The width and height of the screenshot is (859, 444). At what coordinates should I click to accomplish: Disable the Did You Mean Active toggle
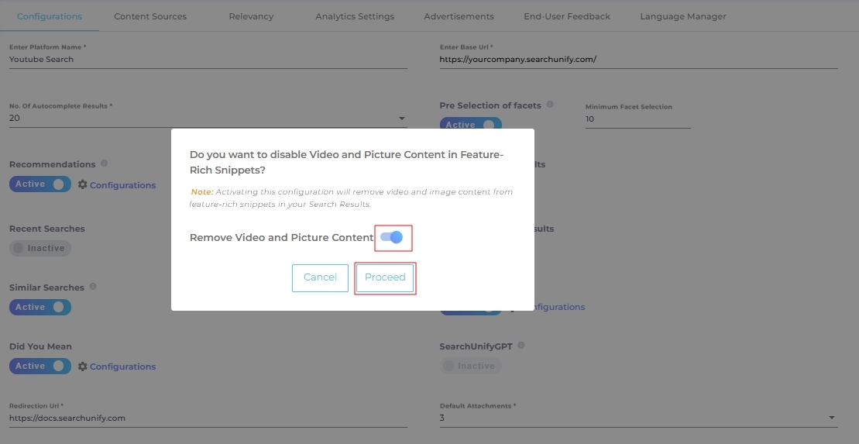point(40,367)
